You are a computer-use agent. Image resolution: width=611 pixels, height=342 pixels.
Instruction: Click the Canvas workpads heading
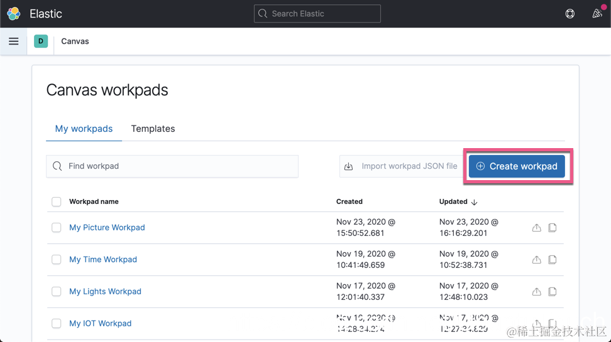tap(107, 90)
